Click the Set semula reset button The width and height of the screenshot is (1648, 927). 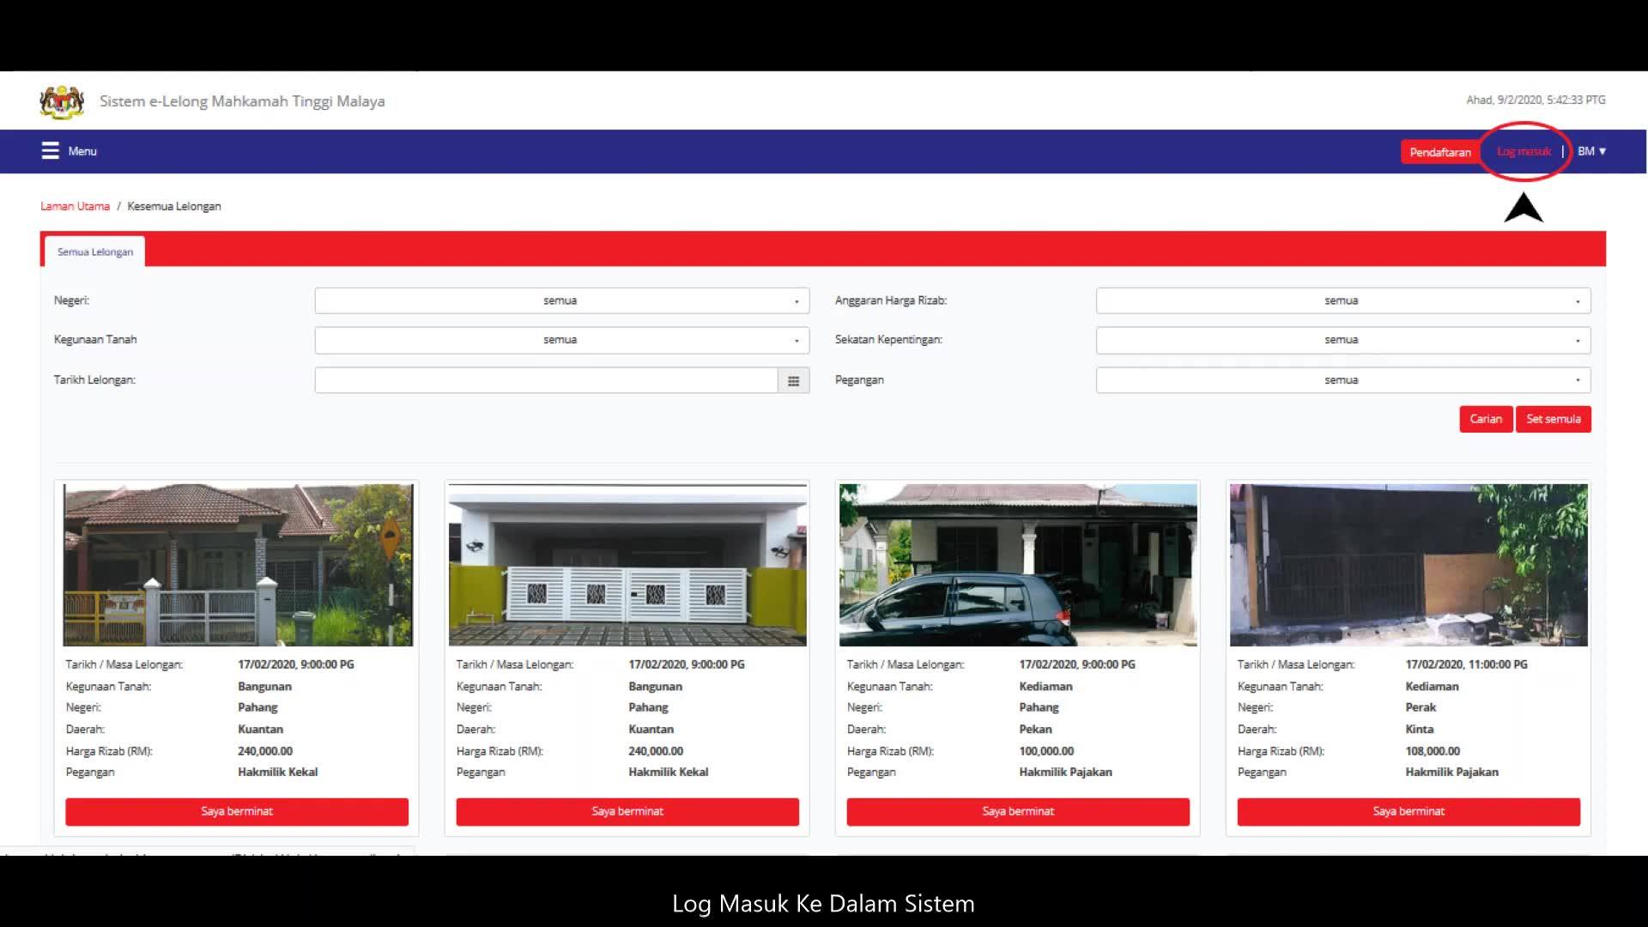coord(1554,419)
